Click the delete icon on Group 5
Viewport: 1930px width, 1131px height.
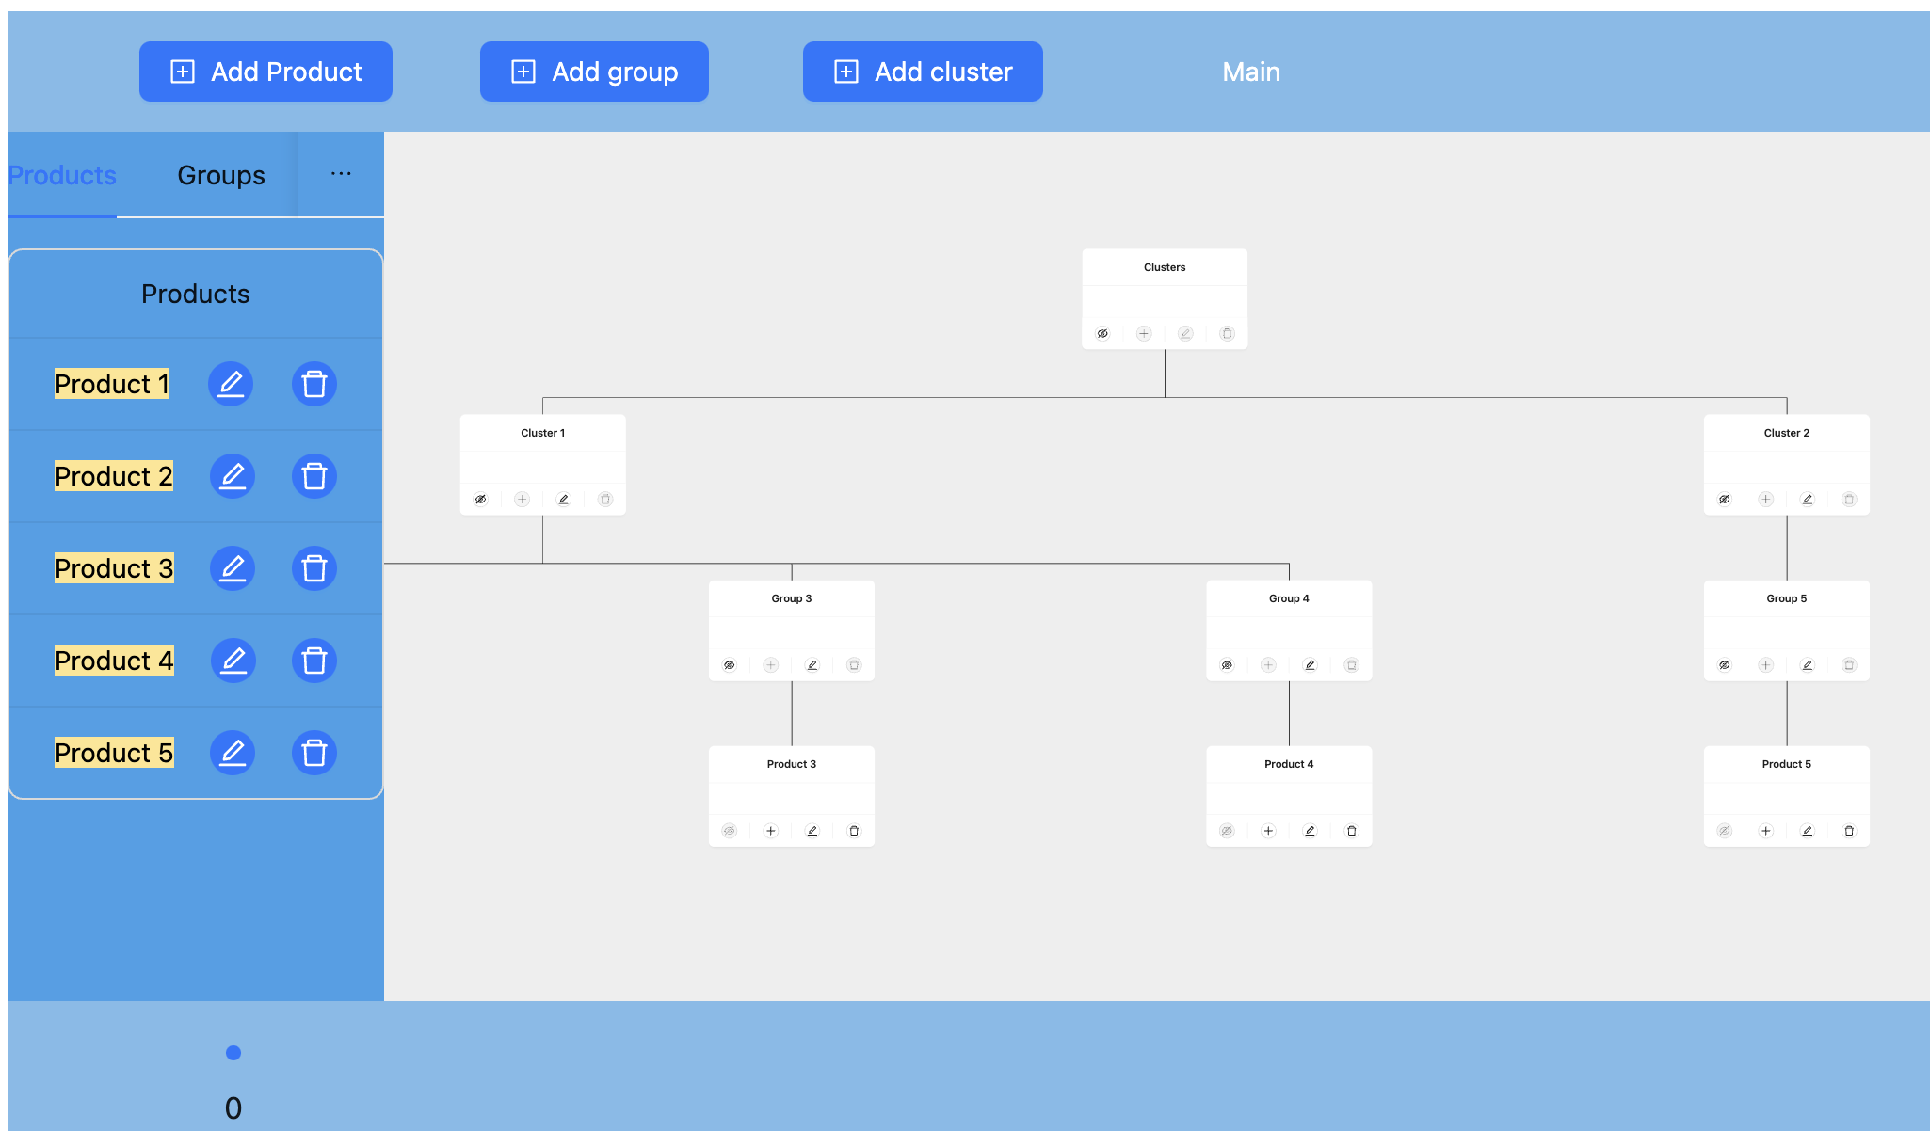tap(1849, 665)
